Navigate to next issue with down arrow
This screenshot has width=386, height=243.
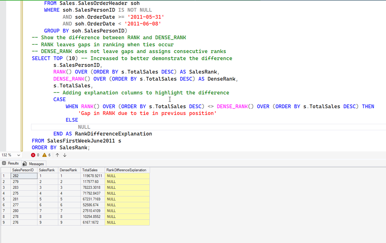tap(65, 155)
